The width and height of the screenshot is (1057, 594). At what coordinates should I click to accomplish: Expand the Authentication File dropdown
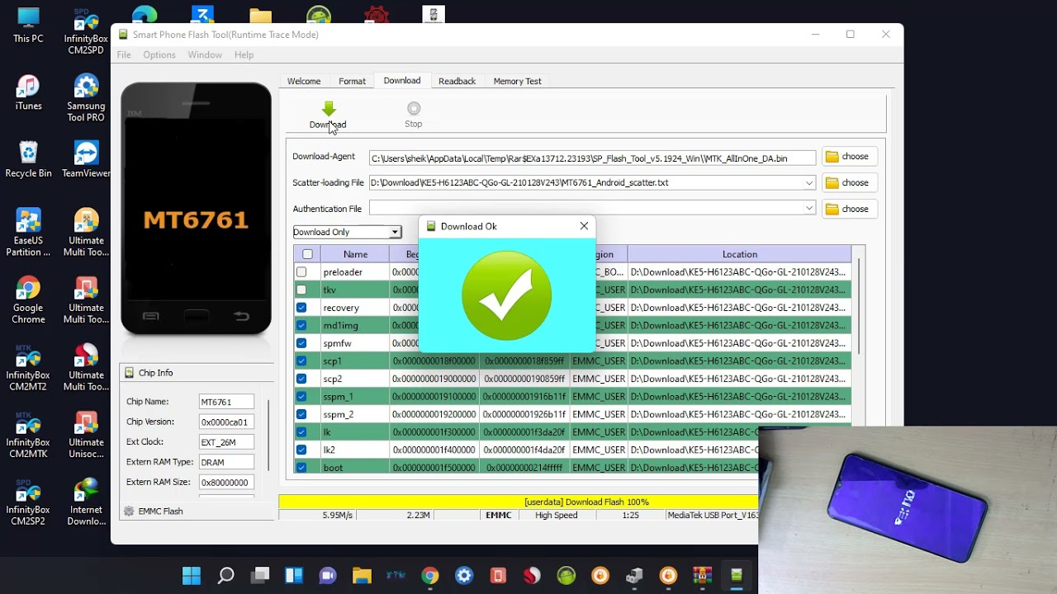coord(809,209)
